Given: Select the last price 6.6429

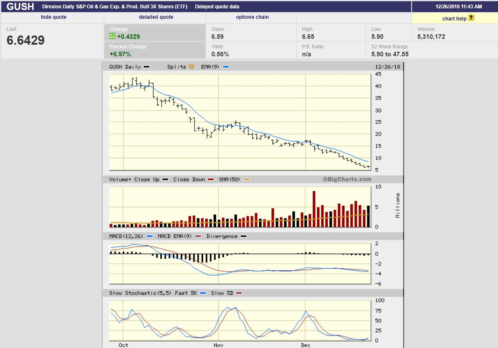Looking at the screenshot, I should point(25,40).
